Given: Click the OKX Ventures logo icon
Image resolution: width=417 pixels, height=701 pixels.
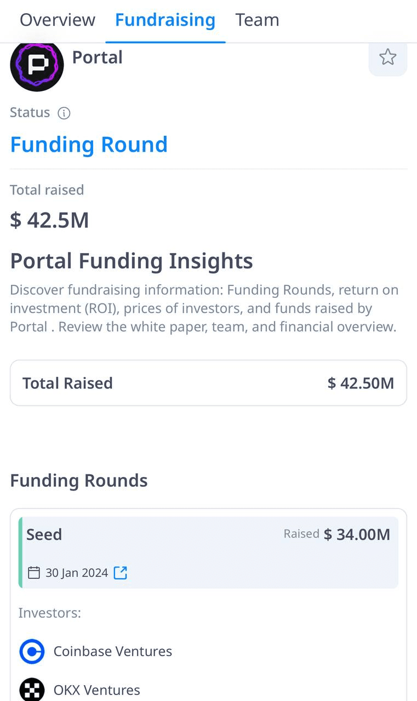Looking at the screenshot, I should click(32, 689).
